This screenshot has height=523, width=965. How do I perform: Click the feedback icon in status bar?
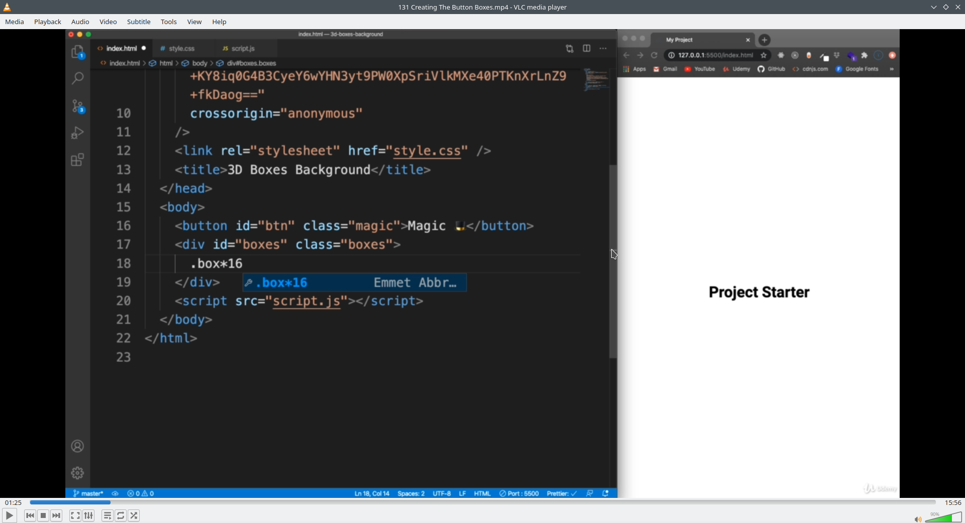point(590,493)
